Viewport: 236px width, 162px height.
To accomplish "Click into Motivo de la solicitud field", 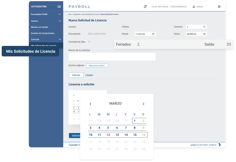I will click(112, 57).
